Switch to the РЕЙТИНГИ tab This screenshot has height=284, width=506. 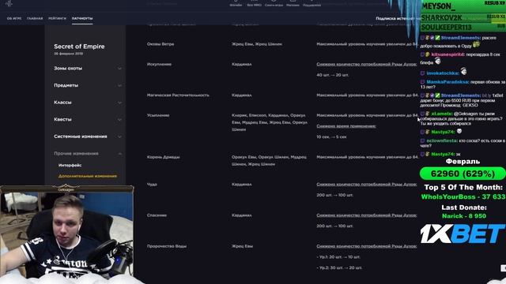(x=57, y=18)
